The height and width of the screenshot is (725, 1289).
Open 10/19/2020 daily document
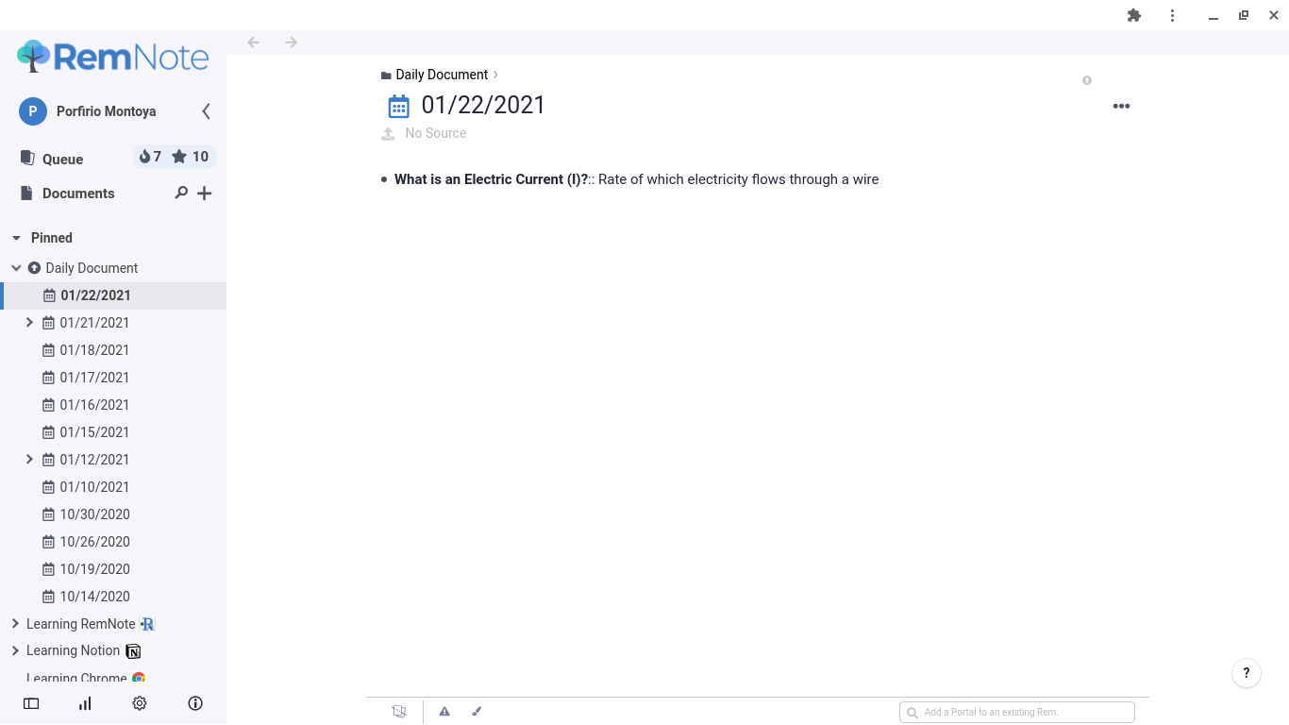coord(94,569)
